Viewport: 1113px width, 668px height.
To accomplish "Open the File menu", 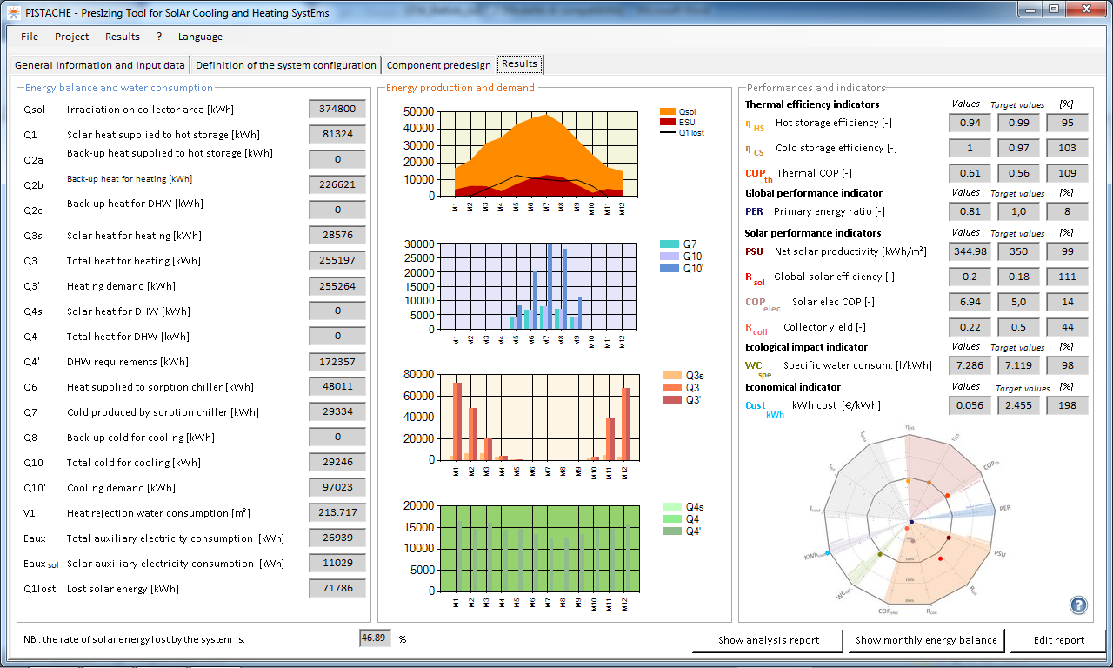I will pyautogui.click(x=30, y=37).
